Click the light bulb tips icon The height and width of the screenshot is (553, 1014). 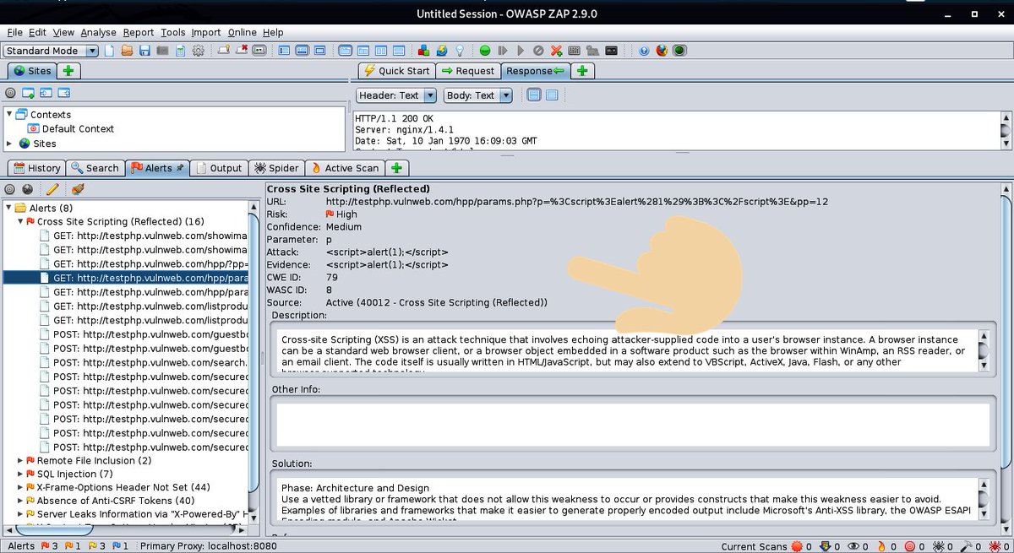click(x=459, y=51)
